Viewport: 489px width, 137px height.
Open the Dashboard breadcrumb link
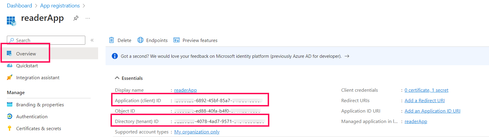pos(19,6)
